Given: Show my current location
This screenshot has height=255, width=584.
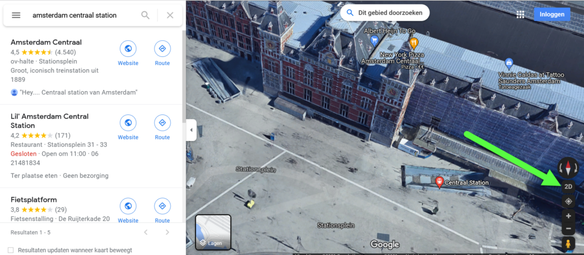Looking at the screenshot, I should (x=568, y=201).
